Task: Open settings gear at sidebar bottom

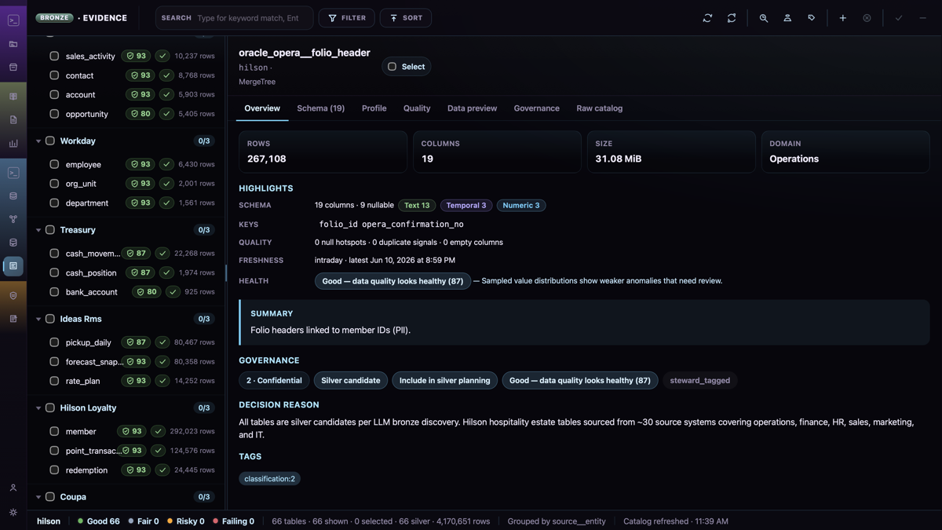Action: pyautogui.click(x=13, y=512)
